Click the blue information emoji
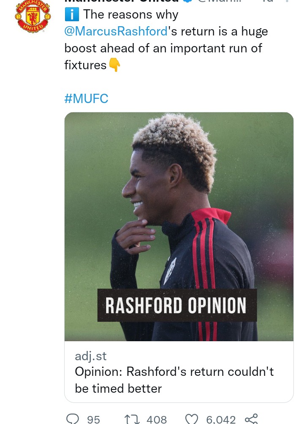 72,15
